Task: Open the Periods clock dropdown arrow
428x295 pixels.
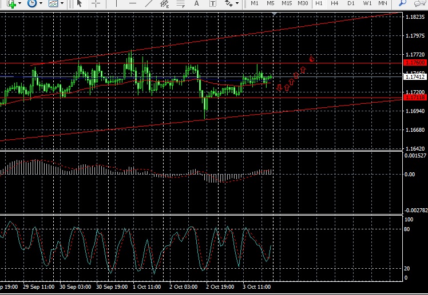Action: (x=41, y=3)
